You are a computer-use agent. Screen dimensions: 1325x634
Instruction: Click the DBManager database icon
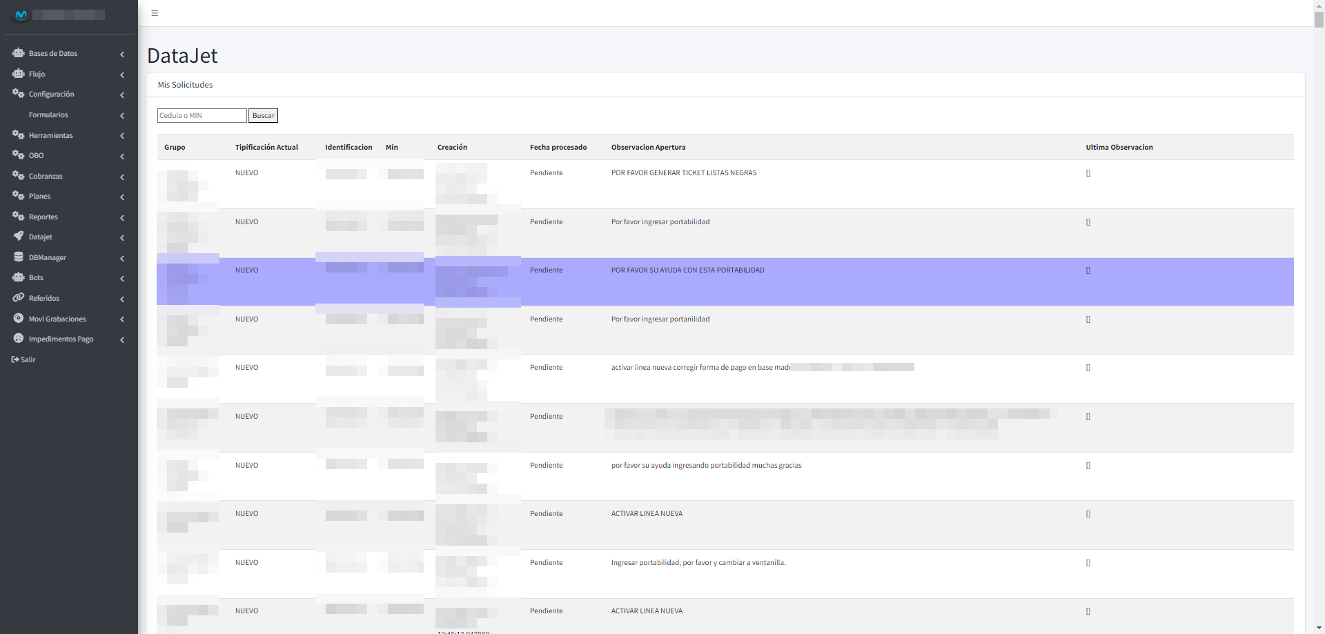[x=19, y=257]
